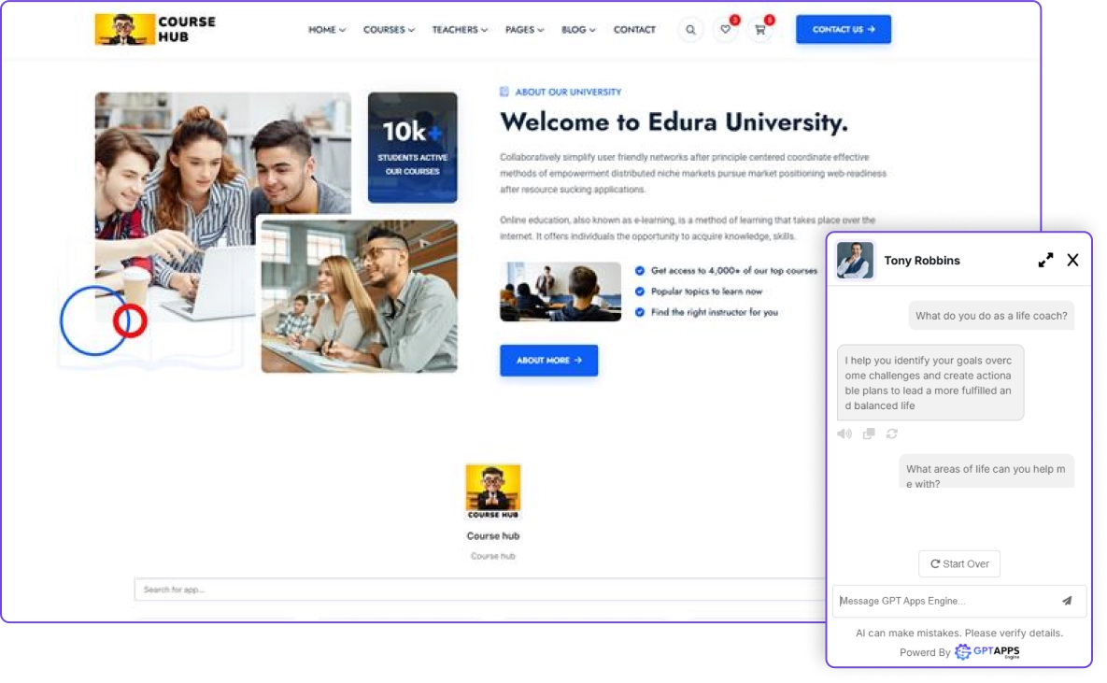Go to the Contact page link
The image size is (1107, 683).
click(x=634, y=30)
